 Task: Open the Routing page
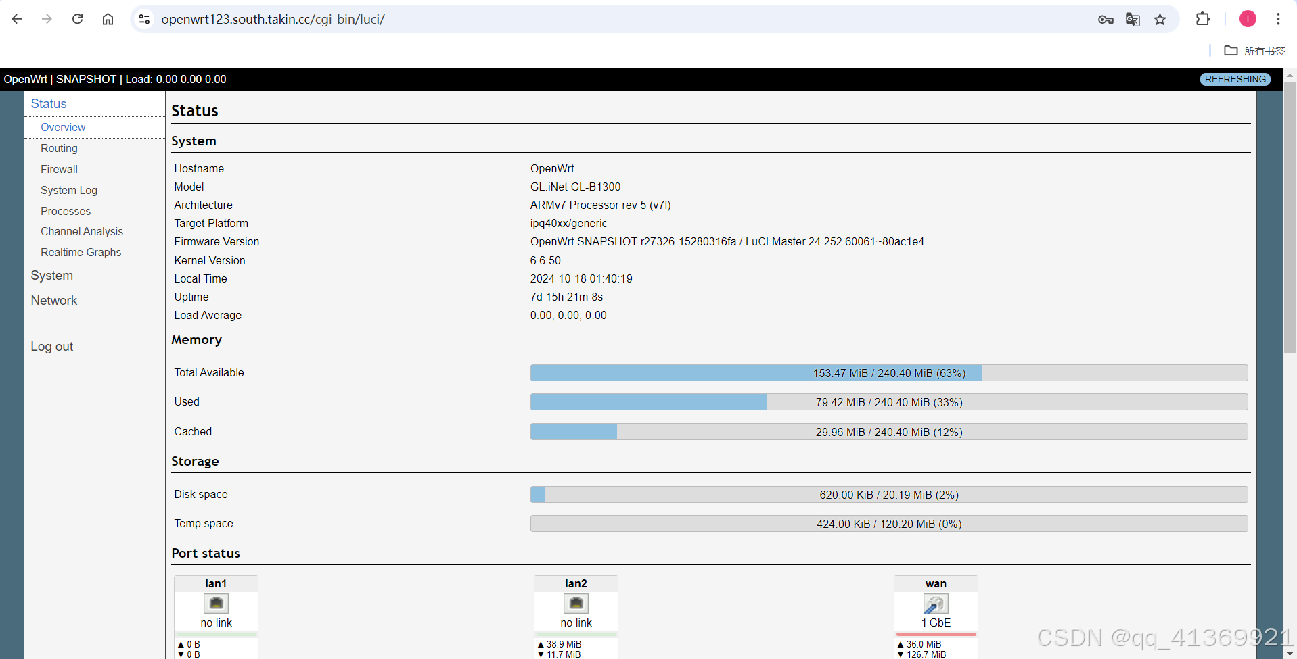pos(59,148)
